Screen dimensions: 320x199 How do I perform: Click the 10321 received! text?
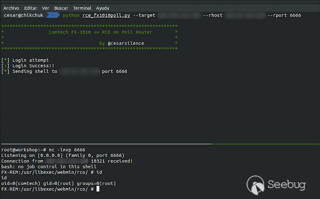[x=111, y=161]
